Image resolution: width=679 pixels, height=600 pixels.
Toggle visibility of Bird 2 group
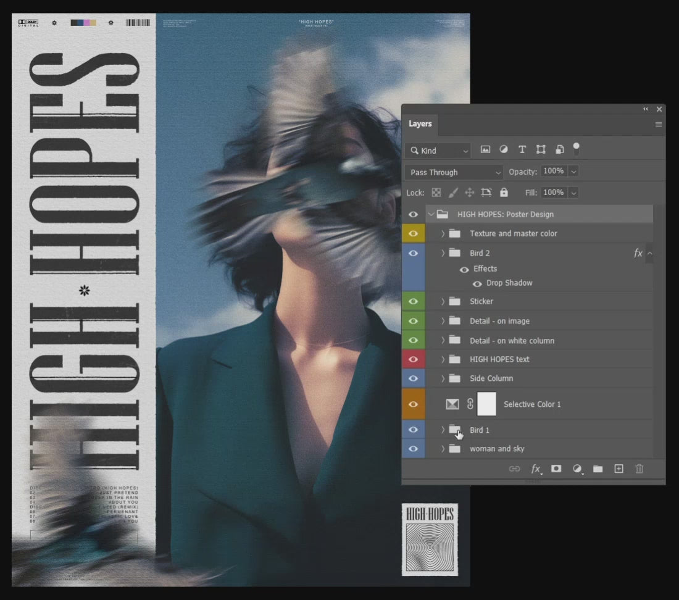click(x=413, y=253)
